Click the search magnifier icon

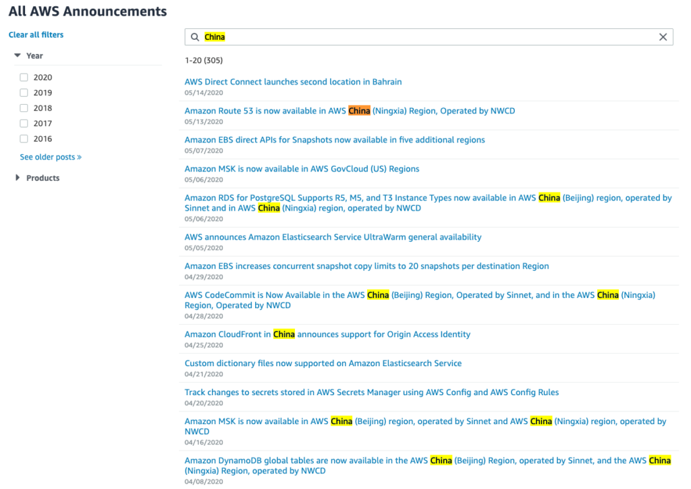click(195, 37)
